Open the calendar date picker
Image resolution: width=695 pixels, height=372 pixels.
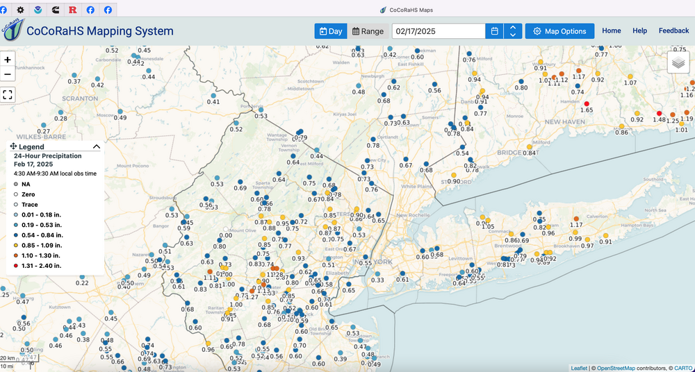[x=495, y=31]
